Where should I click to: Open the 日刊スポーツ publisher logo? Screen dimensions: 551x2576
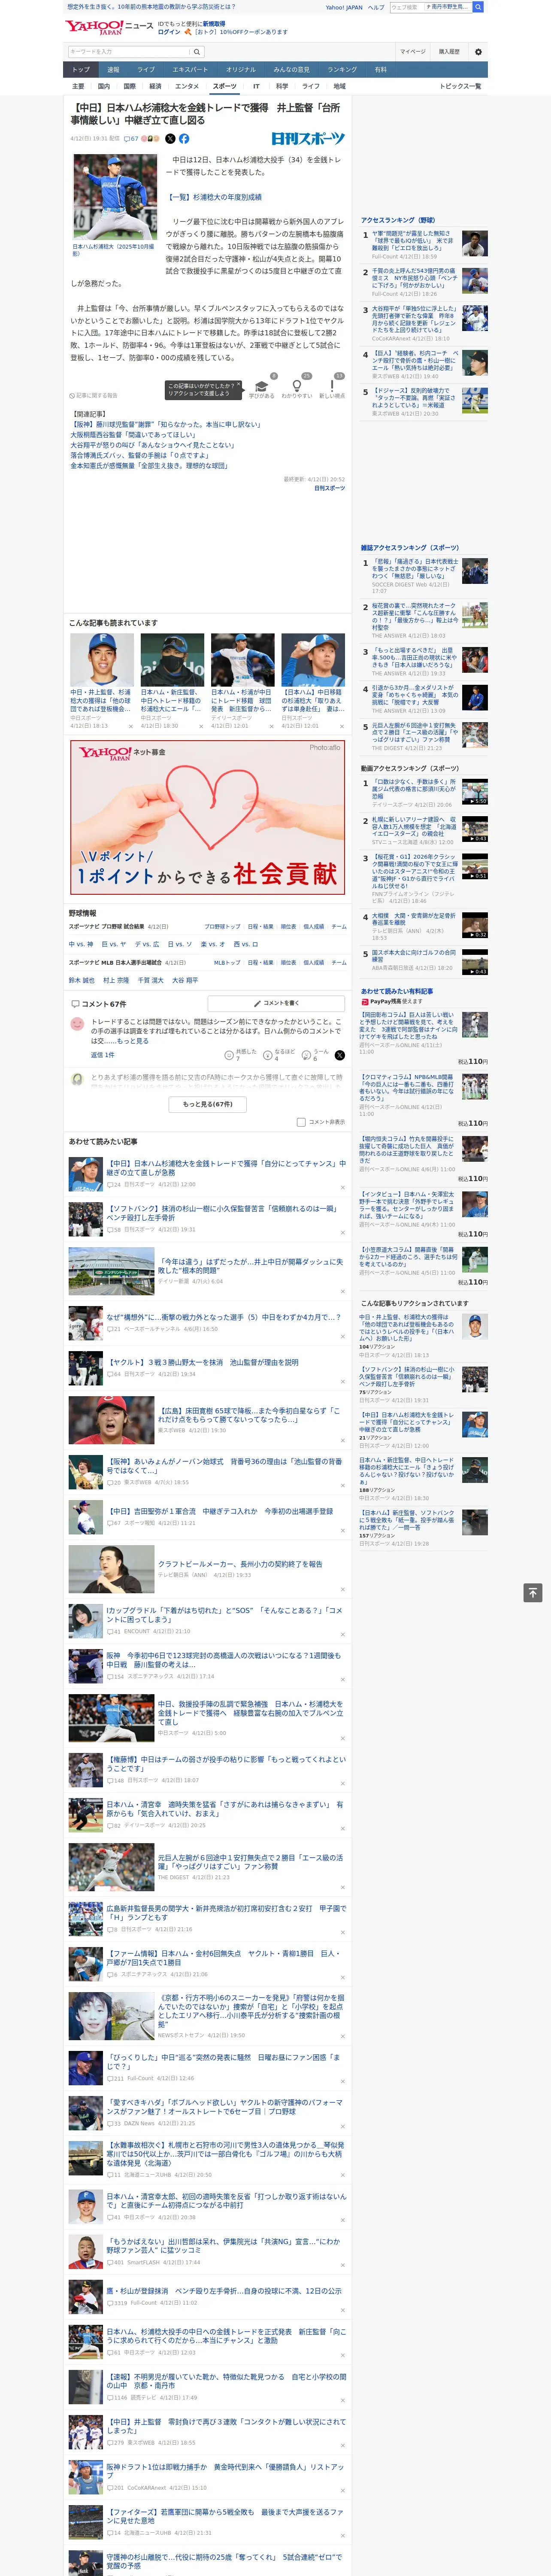(308, 139)
